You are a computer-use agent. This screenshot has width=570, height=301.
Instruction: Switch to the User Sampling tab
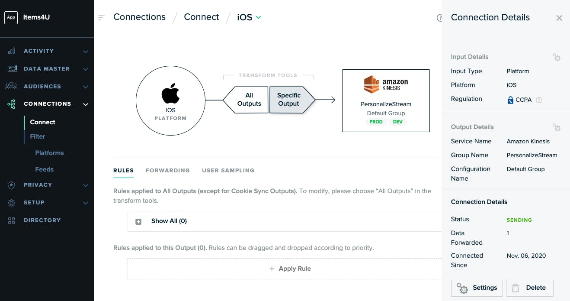[228, 171]
